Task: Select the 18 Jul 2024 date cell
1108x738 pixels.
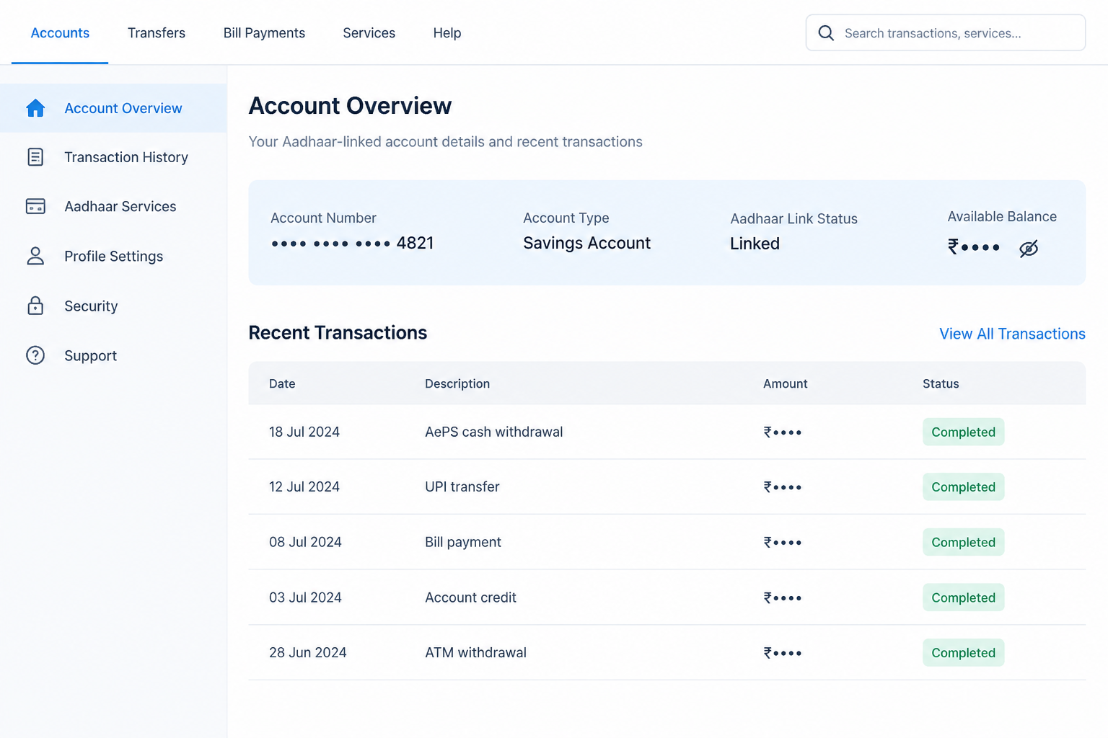Action: pyautogui.click(x=304, y=432)
